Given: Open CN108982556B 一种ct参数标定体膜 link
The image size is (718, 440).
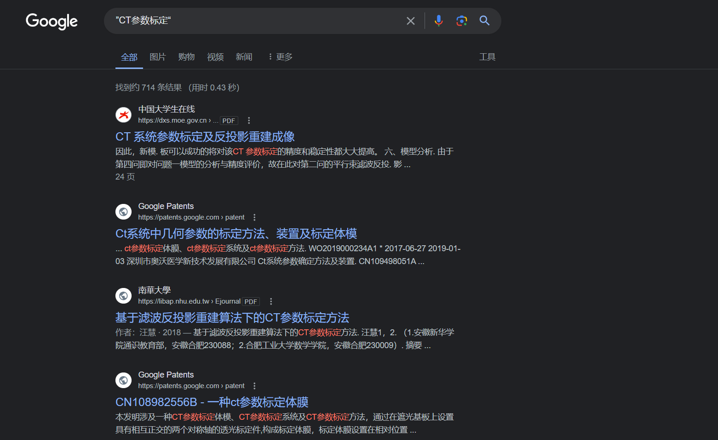Looking at the screenshot, I should pyautogui.click(x=212, y=402).
